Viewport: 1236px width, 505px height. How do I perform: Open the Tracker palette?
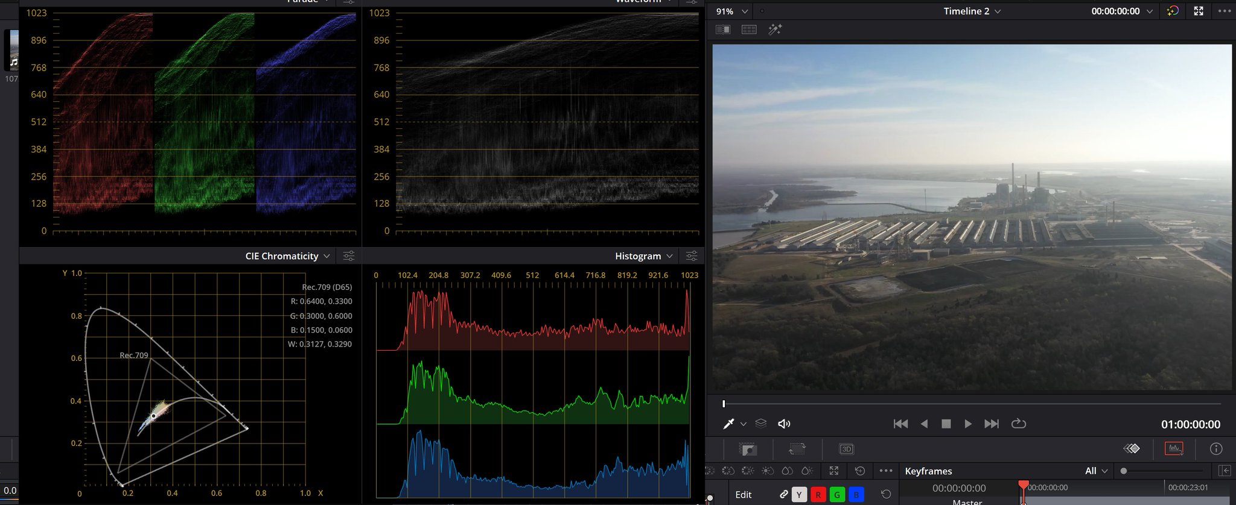797,449
